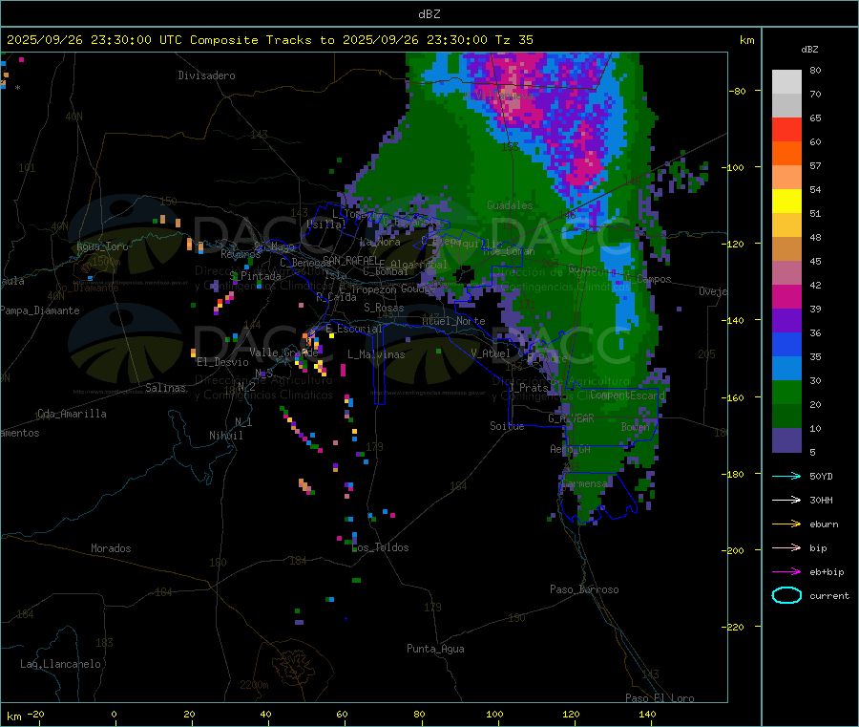Click the magenta 42 dBZ legend swatch
The width and height of the screenshot is (859, 727).
coord(786,296)
